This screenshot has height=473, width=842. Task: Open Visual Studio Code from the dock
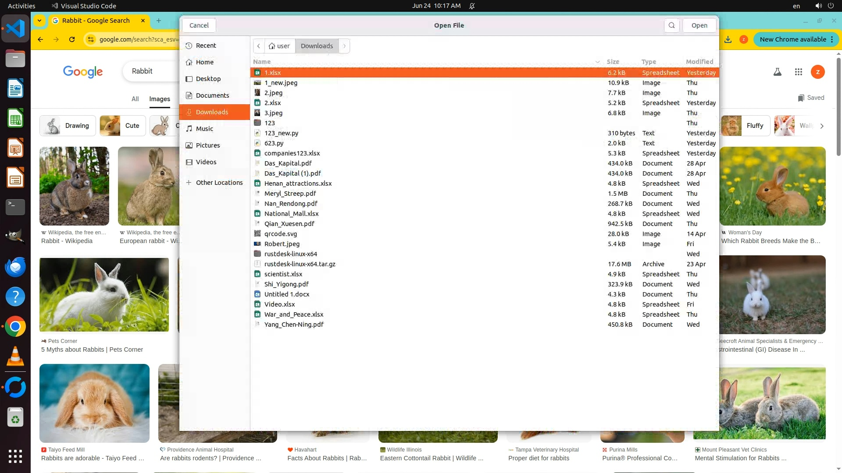[15, 28]
